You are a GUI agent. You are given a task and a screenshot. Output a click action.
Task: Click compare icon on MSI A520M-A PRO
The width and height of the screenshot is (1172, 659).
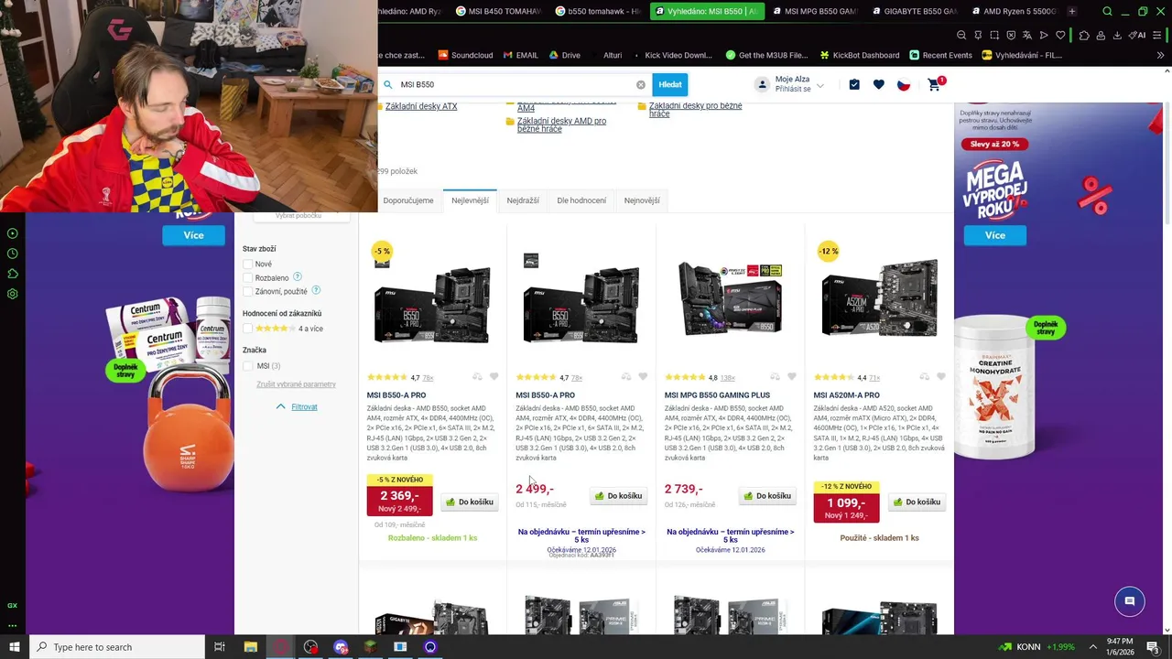(924, 377)
